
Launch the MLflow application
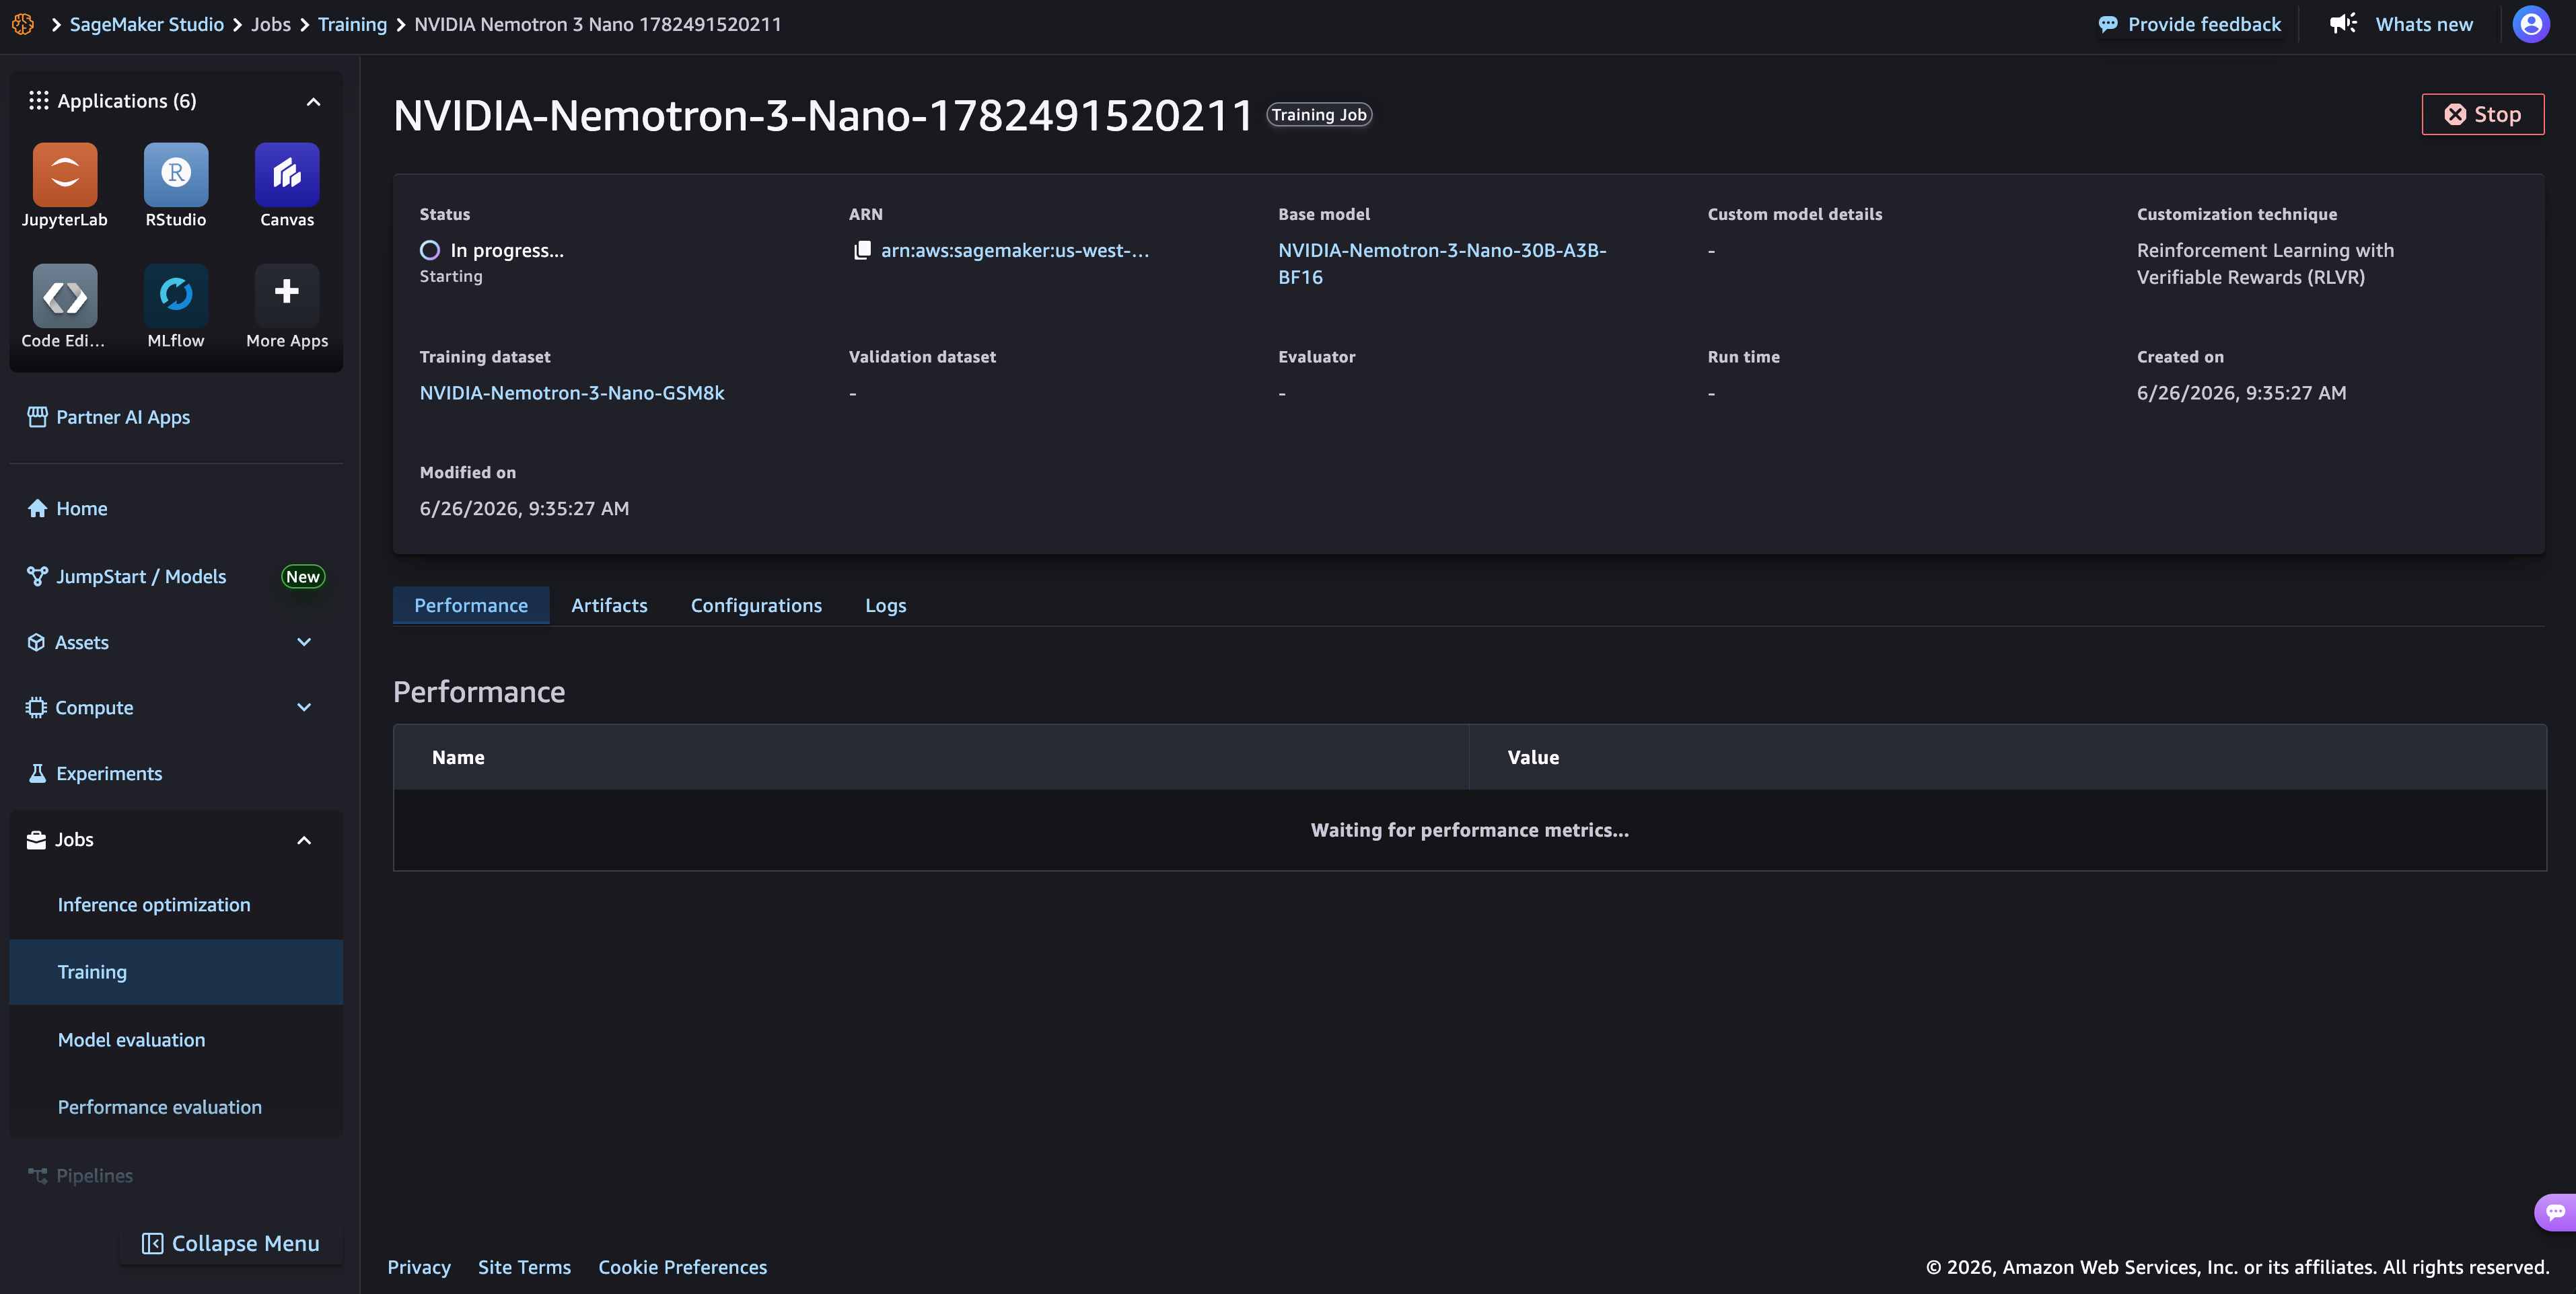tap(176, 295)
